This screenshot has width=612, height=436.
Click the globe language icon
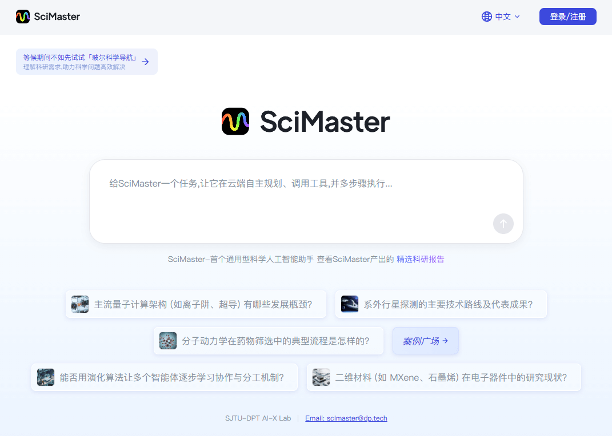click(x=486, y=17)
